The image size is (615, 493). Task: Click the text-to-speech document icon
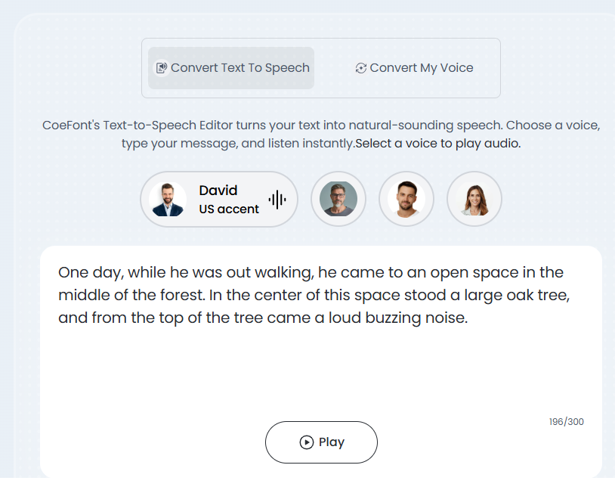161,68
